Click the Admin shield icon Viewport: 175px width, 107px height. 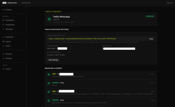tap(3, 69)
